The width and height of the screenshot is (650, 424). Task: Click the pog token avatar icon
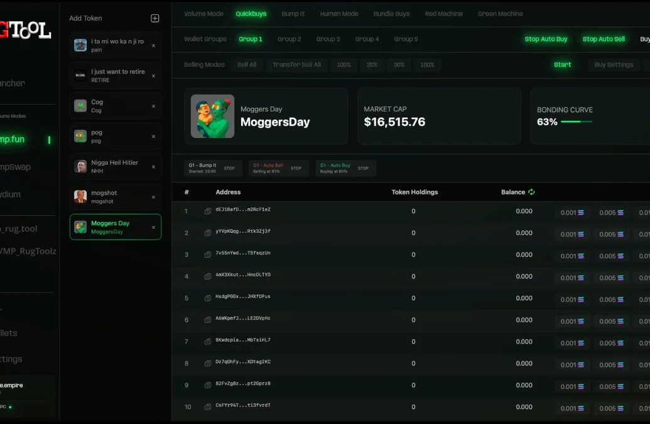click(x=80, y=136)
